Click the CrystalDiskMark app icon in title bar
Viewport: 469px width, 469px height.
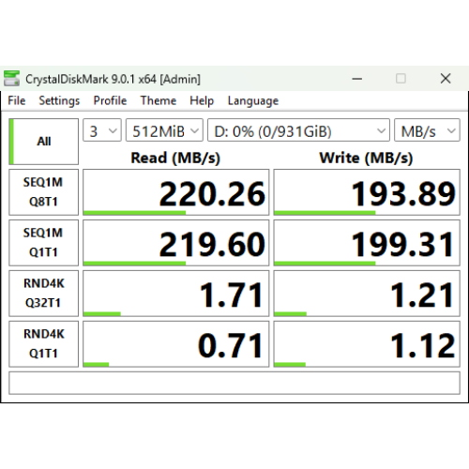point(11,78)
